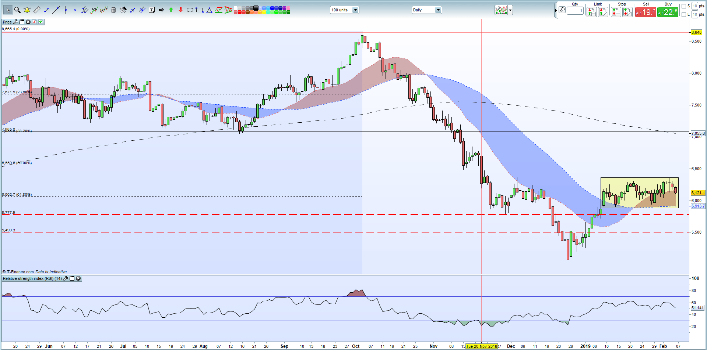Image resolution: width=707 pixels, height=350 pixels.
Task: Close the Price panel with X icon
Action: [28, 22]
